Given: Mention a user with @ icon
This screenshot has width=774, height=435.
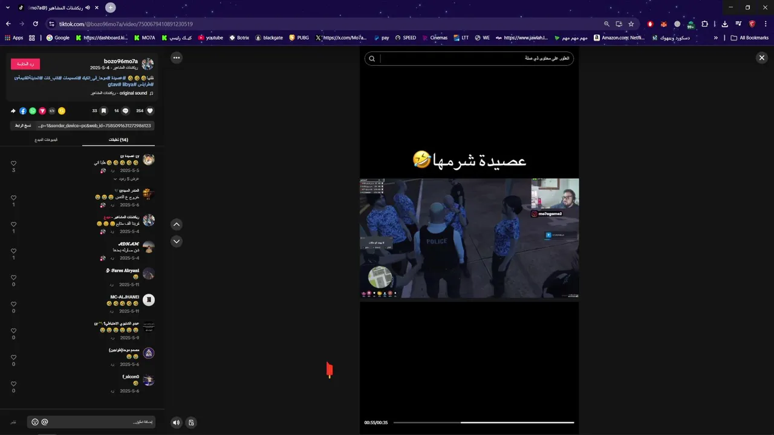Looking at the screenshot, I should click(x=45, y=422).
